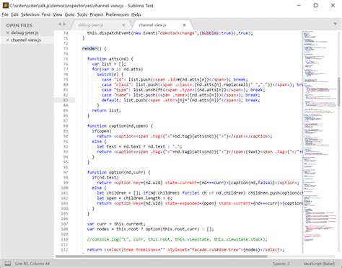Open the Edit menu
Viewport: 342px width, 268px height.
(x=14, y=14)
